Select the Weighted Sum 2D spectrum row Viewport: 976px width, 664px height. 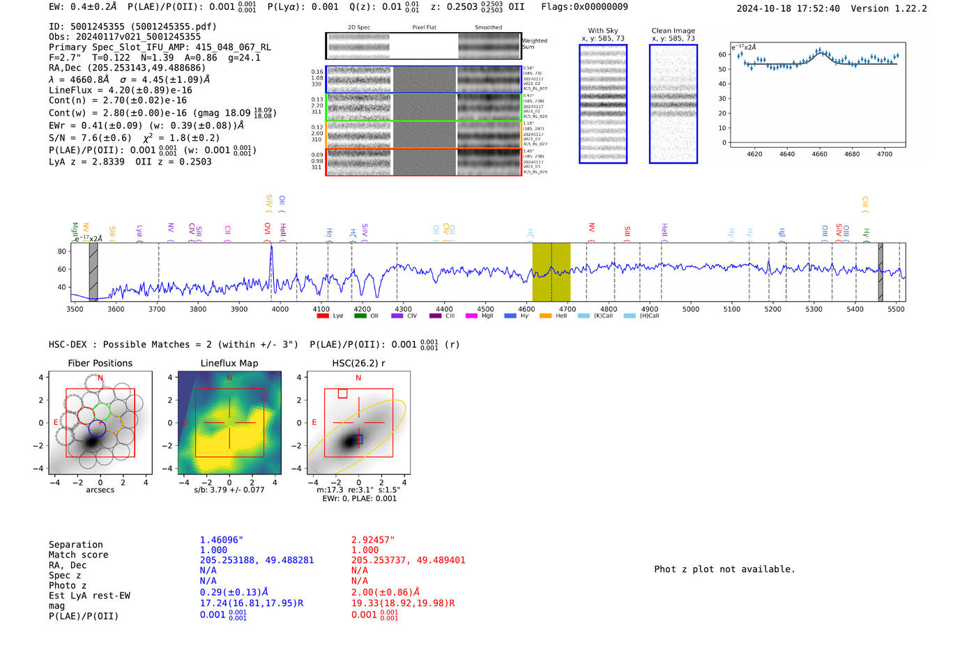tap(423, 46)
